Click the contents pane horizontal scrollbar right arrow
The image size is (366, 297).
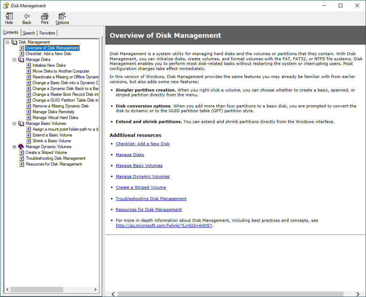tap(96, 290)
